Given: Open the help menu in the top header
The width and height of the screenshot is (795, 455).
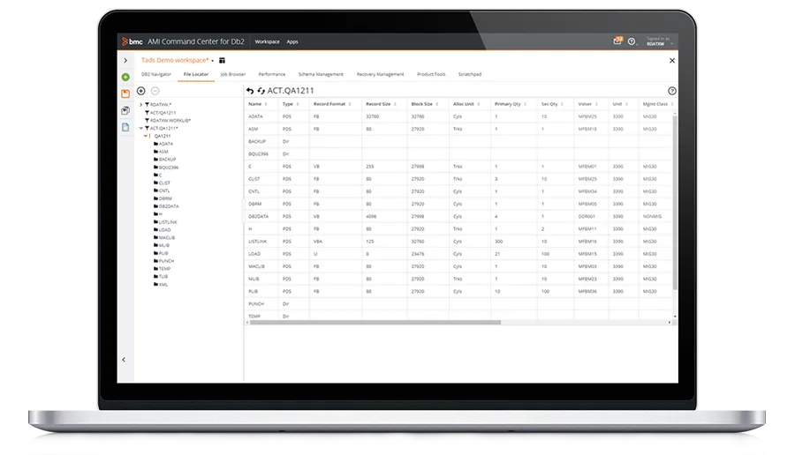Looking at the screenshot, I should 632,41.
